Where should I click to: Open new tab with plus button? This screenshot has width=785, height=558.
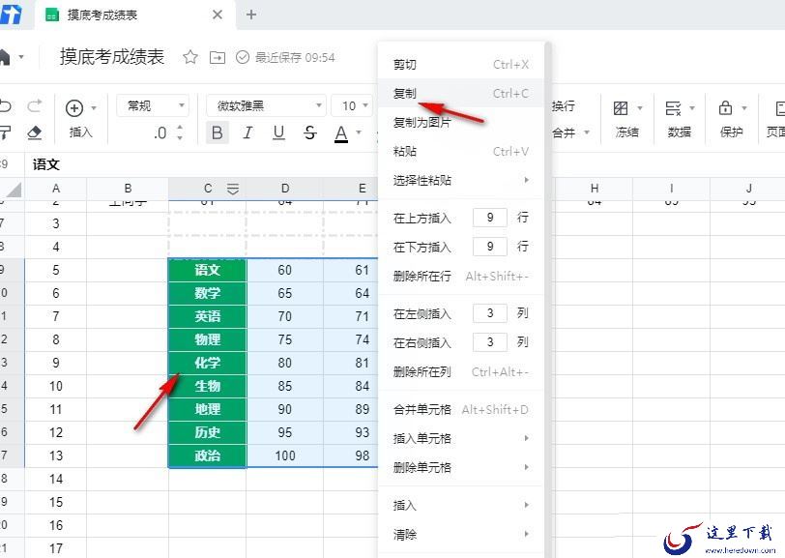click(251, 15)
